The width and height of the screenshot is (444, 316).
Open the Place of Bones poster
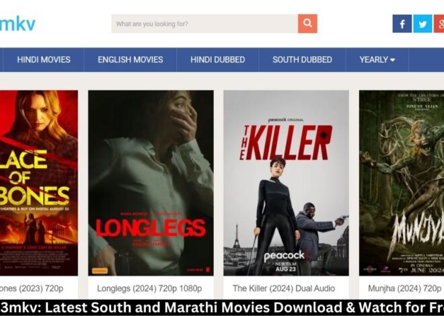point(39,183)
